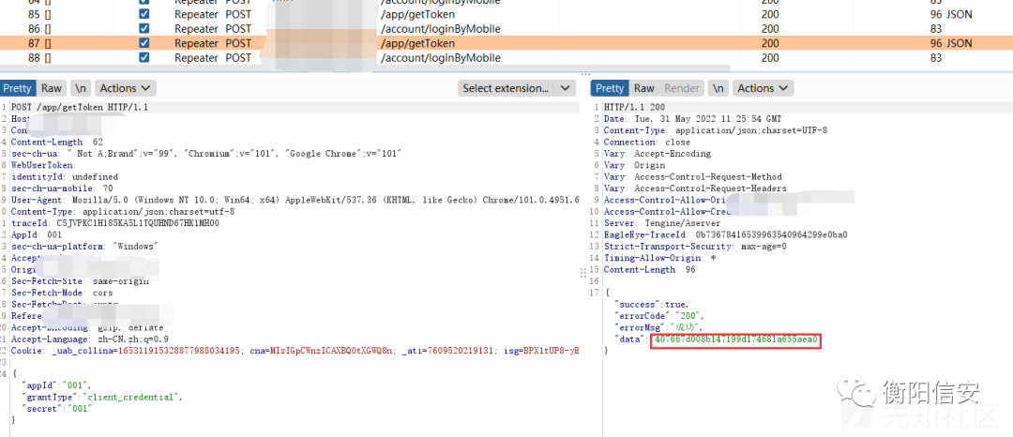Image resolution: width=1013 pixels, height=437 pixels.
Task: Open the request panel Actions dropdown
Action: coord(126,88)
